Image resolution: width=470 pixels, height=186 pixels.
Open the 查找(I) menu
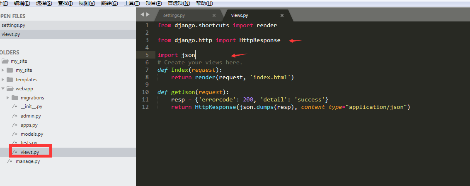[x=65, y=3]
